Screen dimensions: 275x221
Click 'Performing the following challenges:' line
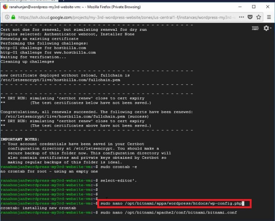click(x=44, y=43)
